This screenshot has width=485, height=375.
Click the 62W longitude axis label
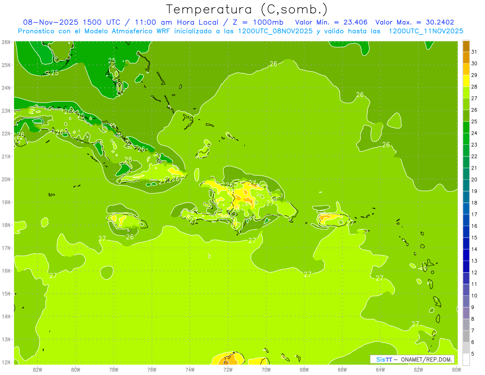419,369
